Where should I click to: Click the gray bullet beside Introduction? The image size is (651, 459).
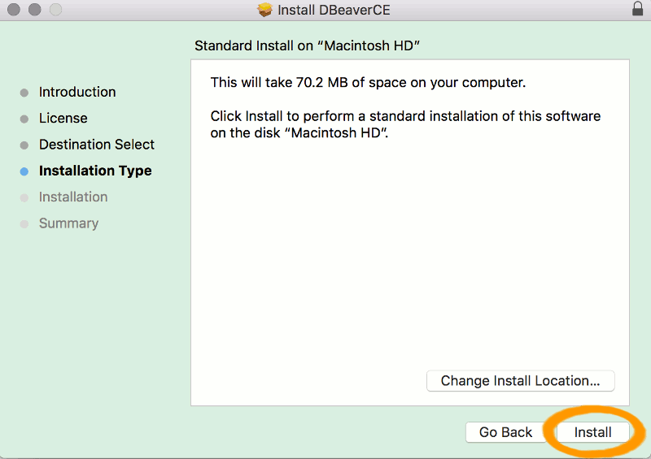[x=24, y=93]
